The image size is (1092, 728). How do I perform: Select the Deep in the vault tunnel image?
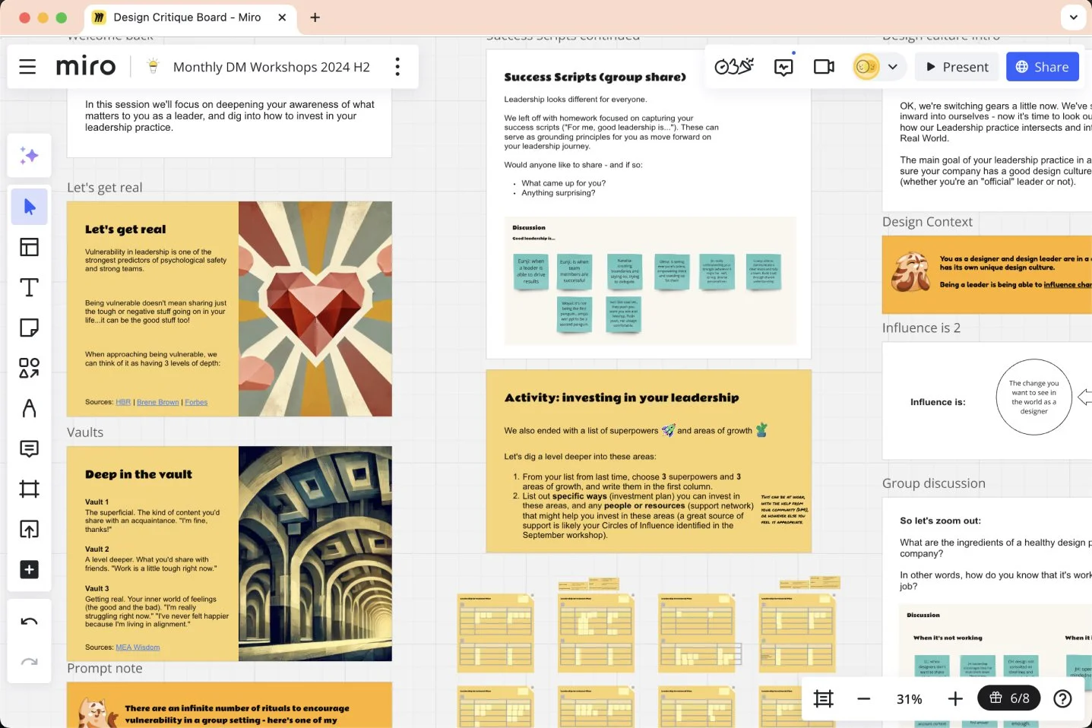coord(315,554)
